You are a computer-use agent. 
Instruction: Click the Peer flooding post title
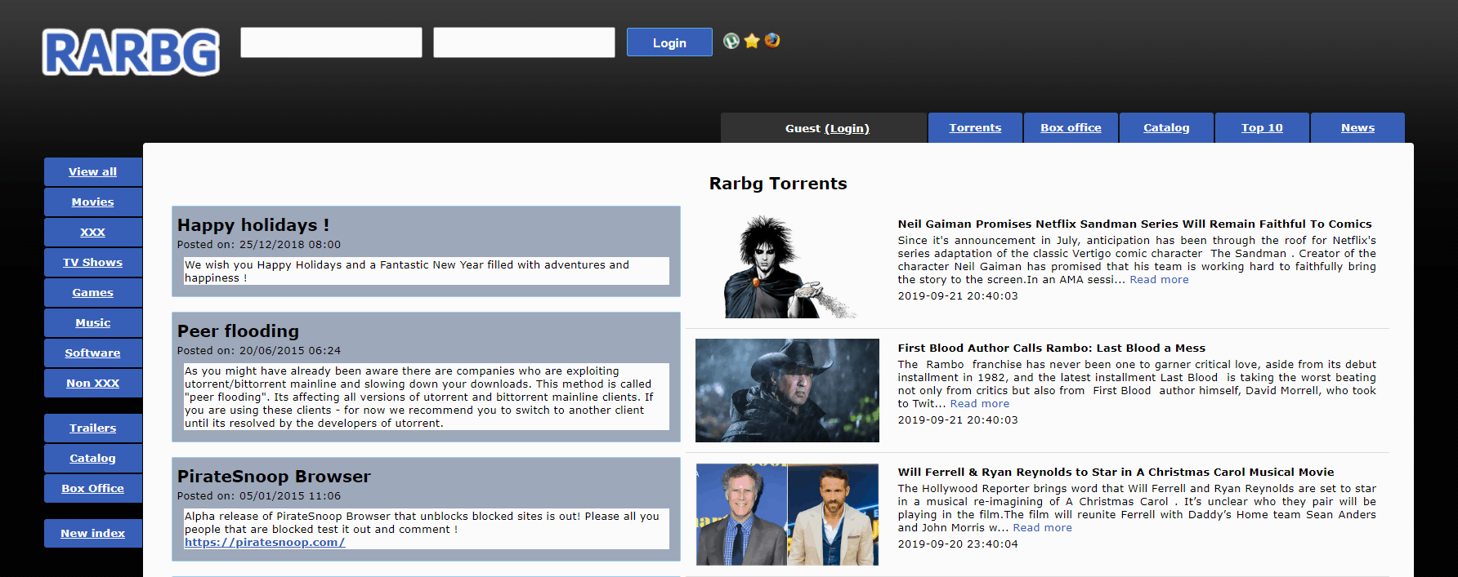238,331
